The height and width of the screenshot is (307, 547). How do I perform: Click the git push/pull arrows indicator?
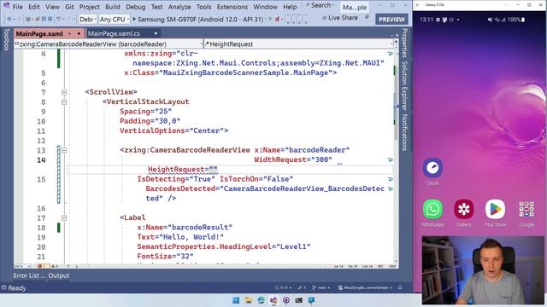[x=283, y=288]
